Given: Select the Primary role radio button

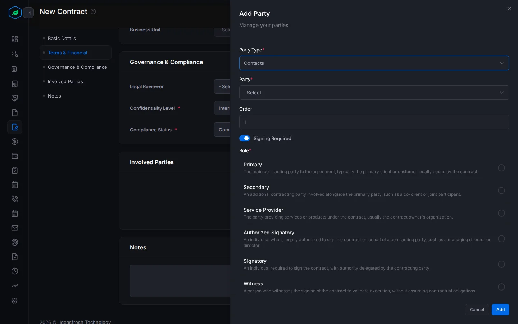Looking at the screenshot, I should [x=501, y=168].
